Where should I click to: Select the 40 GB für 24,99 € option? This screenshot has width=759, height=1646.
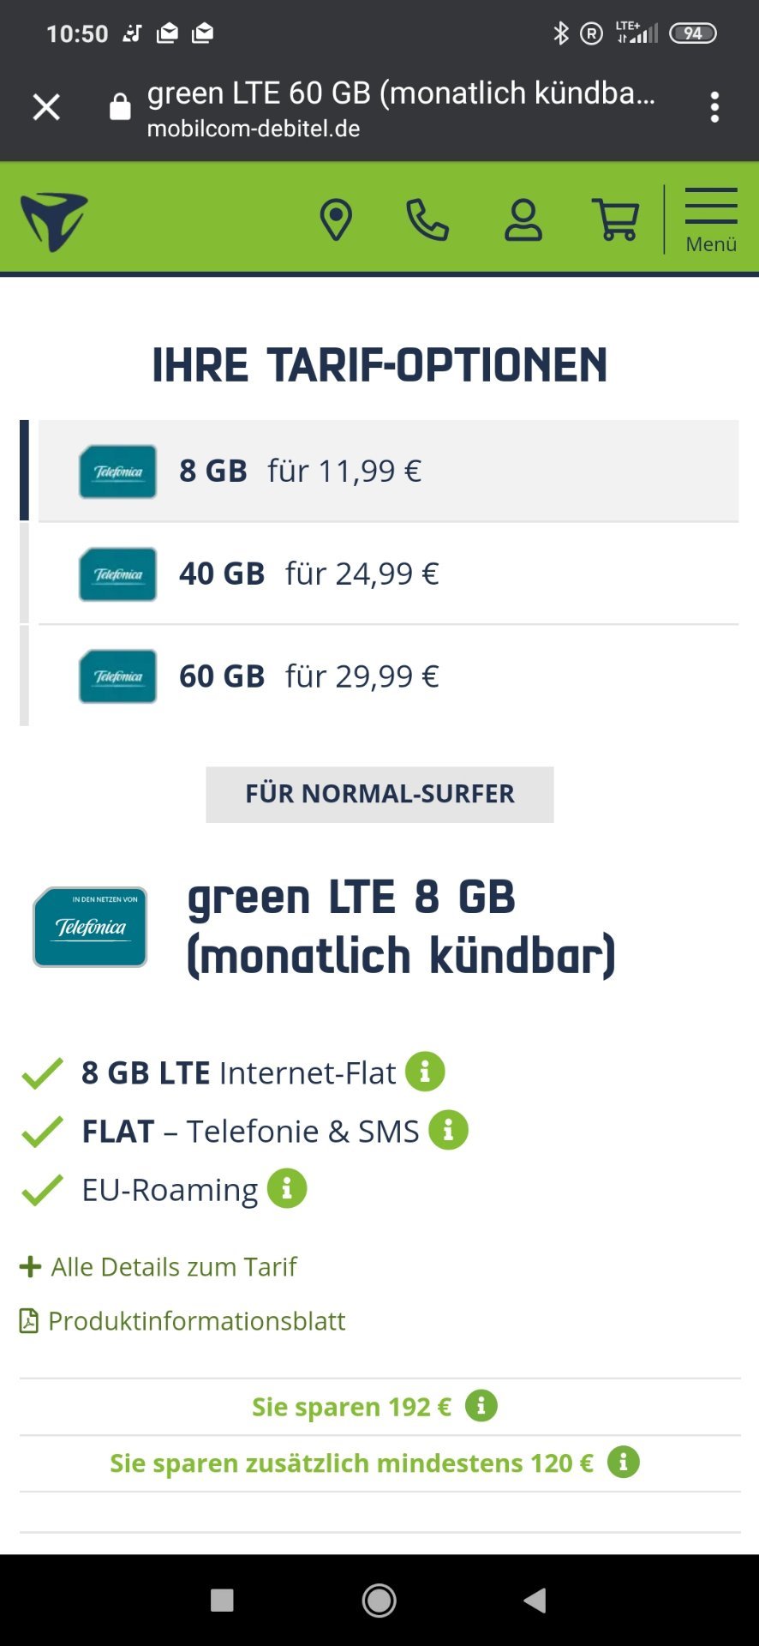388,574
